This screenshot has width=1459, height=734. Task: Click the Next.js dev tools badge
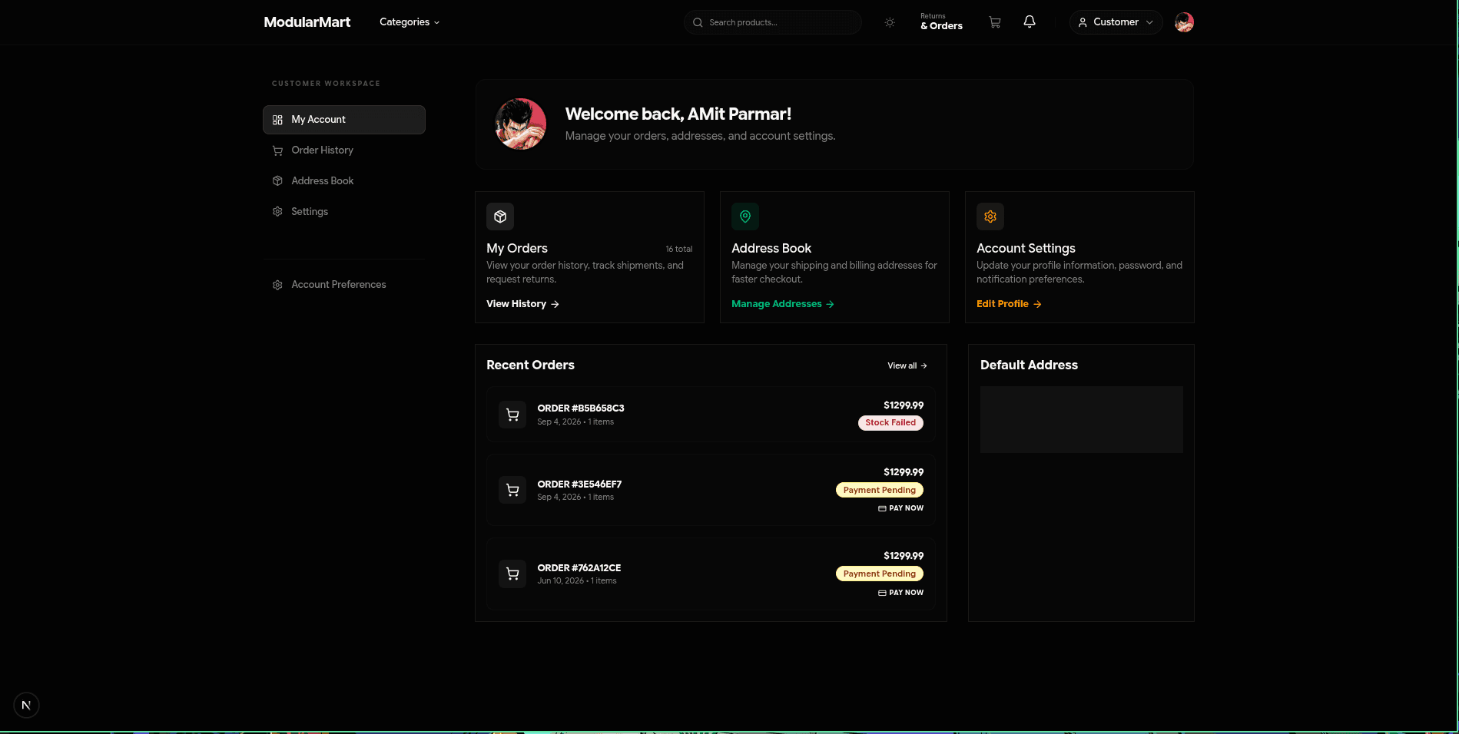pyautogui.click(x=26, y=705)
